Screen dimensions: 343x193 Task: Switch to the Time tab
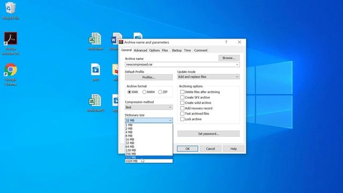click(x=187, y=50)
